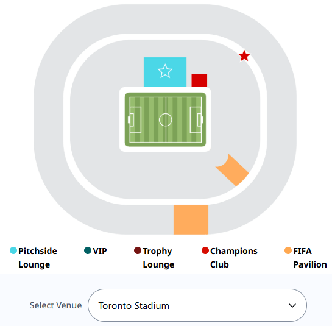Click the orange FIFA Pavilion legend dot
332x326 pixels.
[288, 250]
